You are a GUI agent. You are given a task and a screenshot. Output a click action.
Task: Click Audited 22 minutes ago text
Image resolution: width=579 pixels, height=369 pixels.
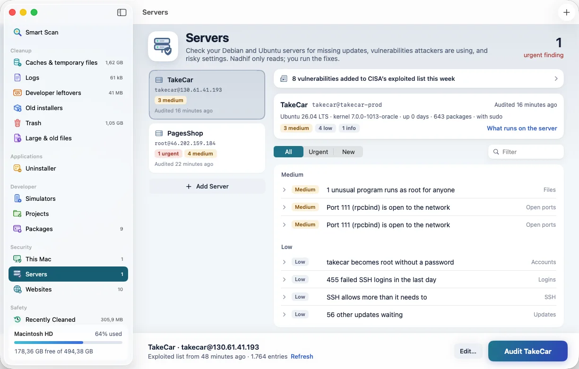pyautogui.click(x=184, y=164)
